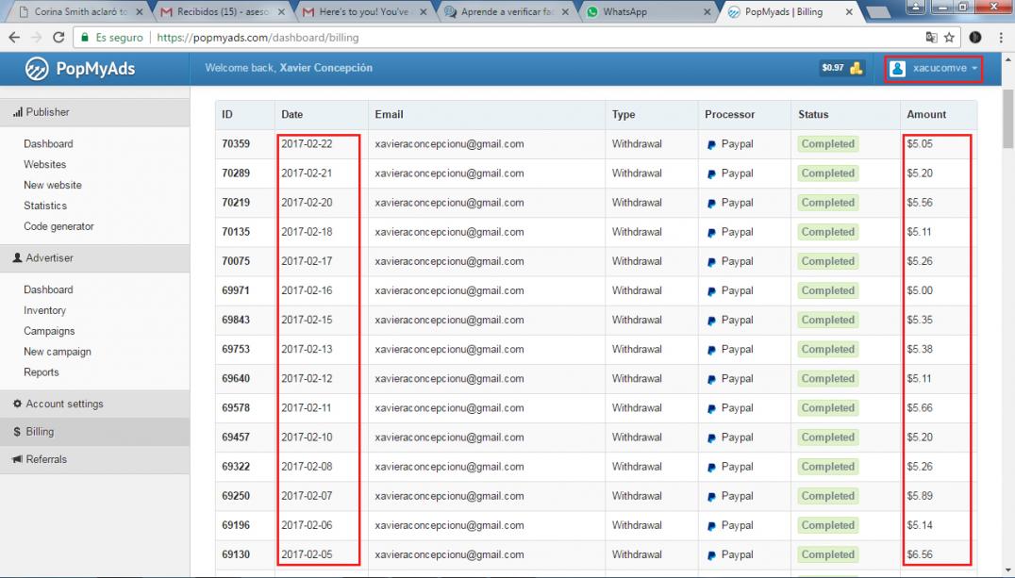Reload the page with refresh icon
The image size is (1015, 578).
tap(58, 39)
